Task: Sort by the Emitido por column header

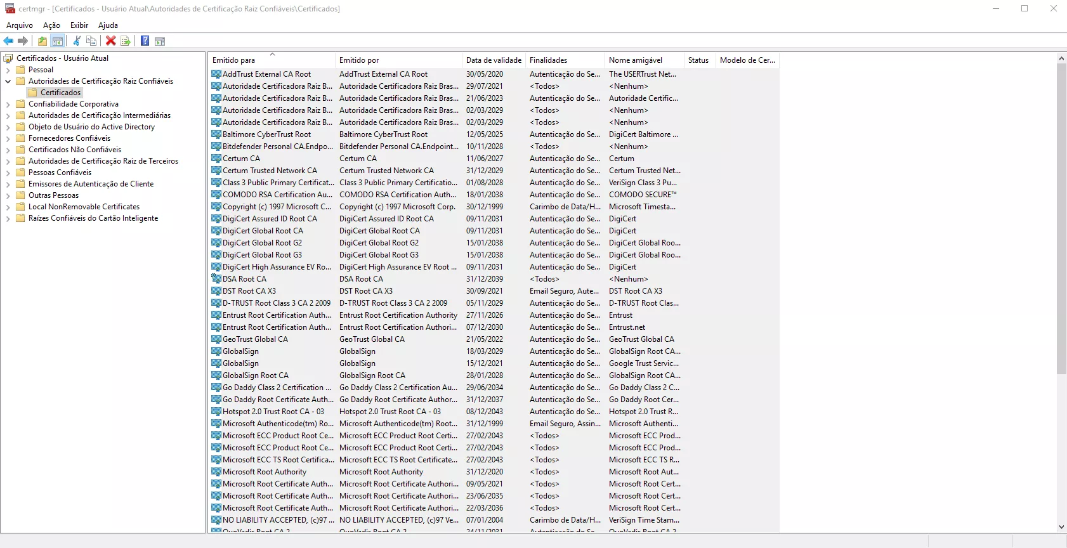Action: (398, 60)
